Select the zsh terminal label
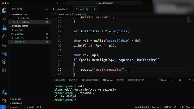Screen dimensions: 194x109 click(162, 80)
